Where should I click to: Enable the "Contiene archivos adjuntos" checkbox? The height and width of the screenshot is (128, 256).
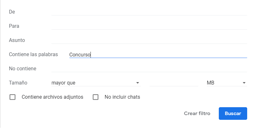(13, 97)
